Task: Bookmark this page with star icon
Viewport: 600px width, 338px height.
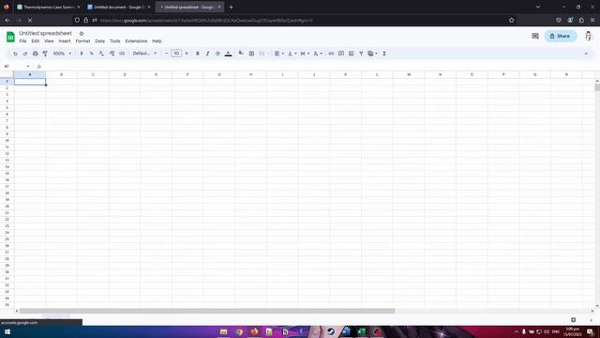Action: (511, 20)
